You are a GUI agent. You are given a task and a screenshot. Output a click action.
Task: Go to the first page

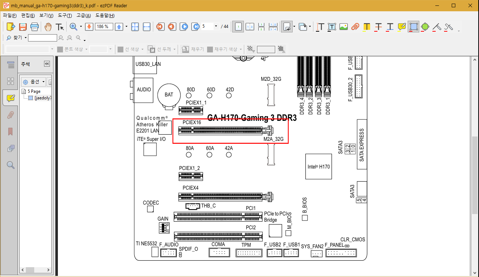(160, 27)
